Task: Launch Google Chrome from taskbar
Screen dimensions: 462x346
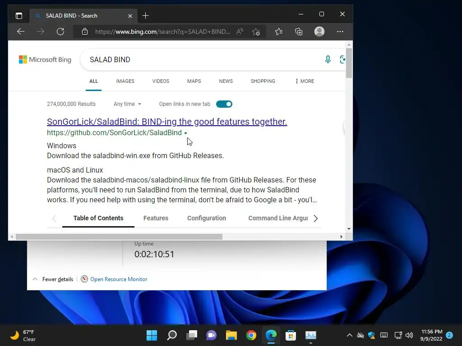Action: (x=251, y=335)
